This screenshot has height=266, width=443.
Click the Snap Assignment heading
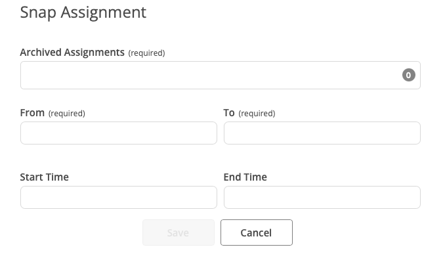pos(83,12)
